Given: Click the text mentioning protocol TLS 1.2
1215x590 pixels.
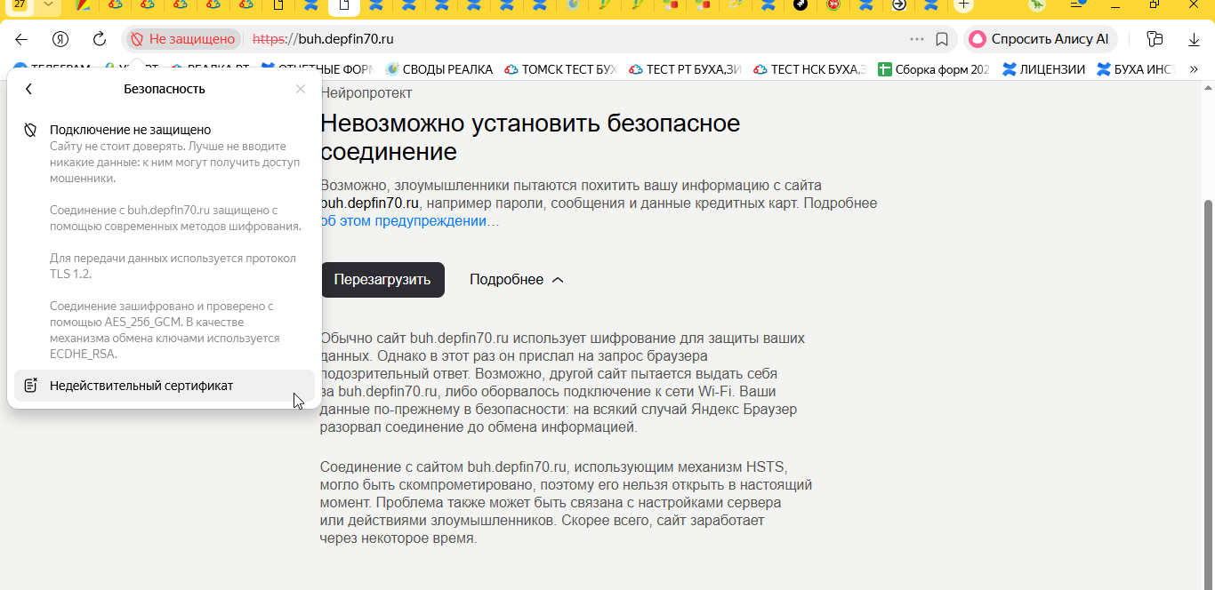Looking at the screenshot, I should click(173, 267).
